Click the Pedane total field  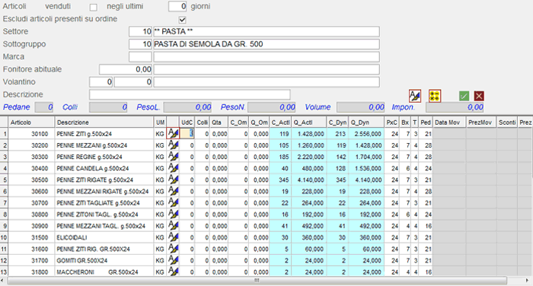pos(44,107)
